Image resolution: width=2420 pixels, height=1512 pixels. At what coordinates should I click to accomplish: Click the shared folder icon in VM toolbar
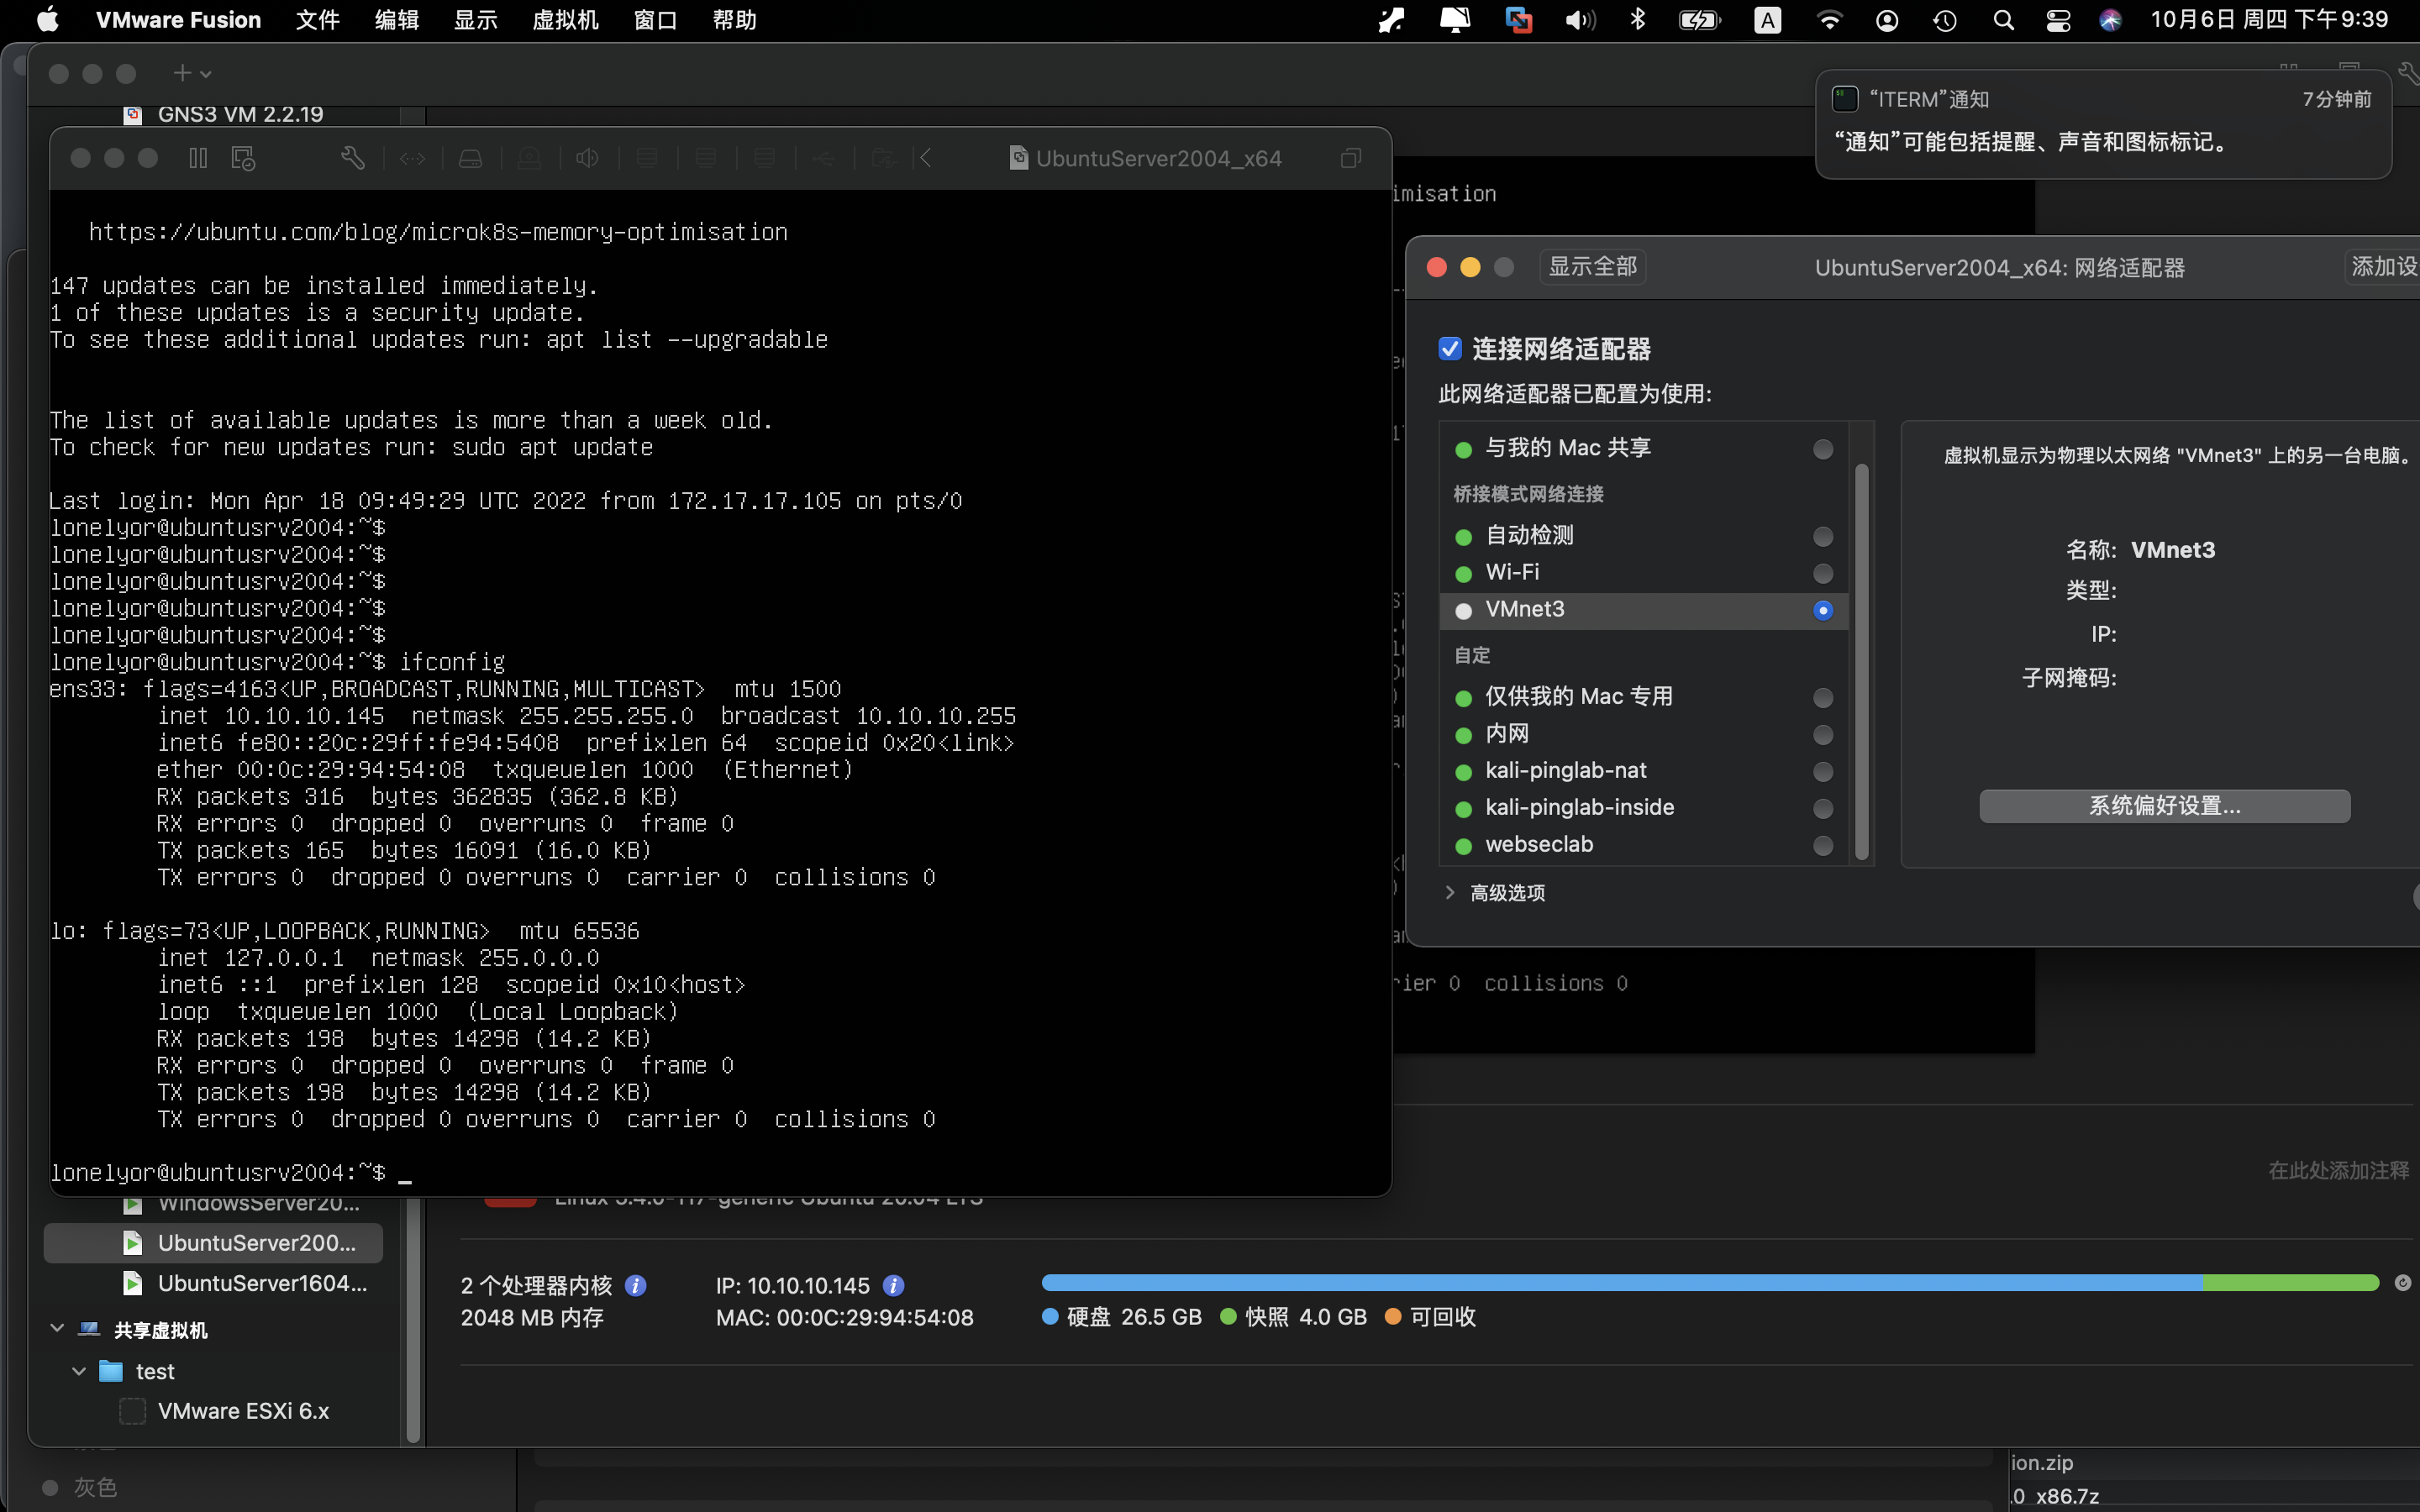(x=882, y=158)
